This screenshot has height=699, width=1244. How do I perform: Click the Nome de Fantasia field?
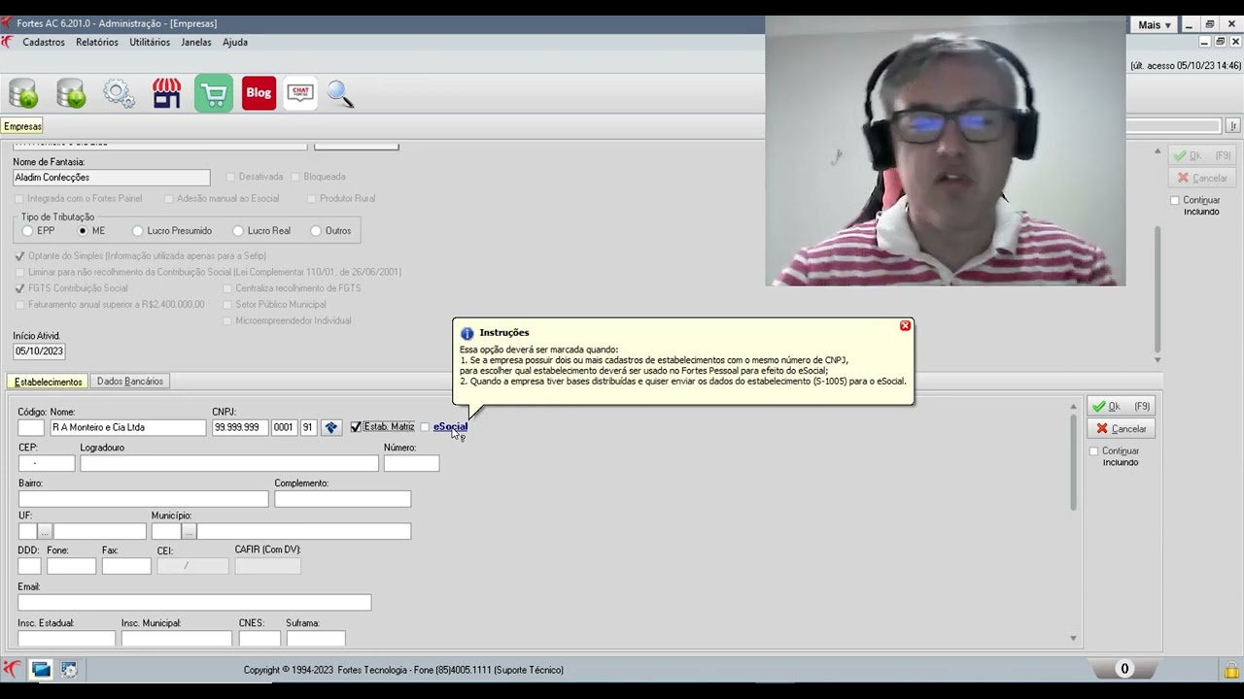[x=112, y=178]
